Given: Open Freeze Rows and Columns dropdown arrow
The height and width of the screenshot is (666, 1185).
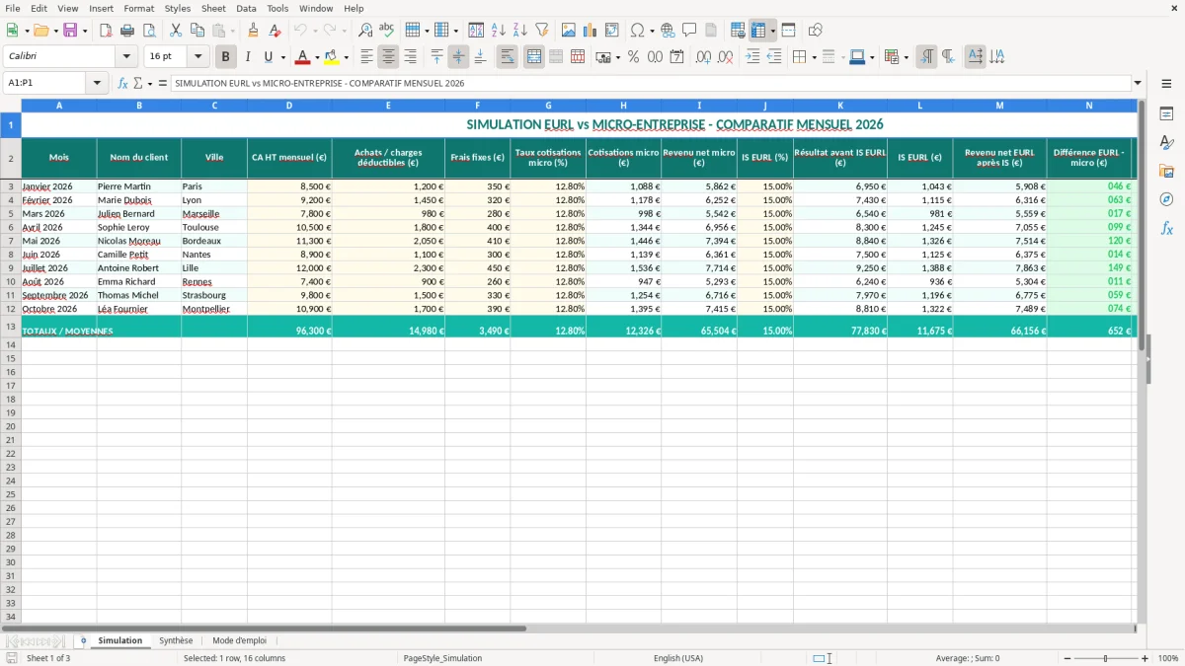Looking at the screenshot, I should (772, 31).
